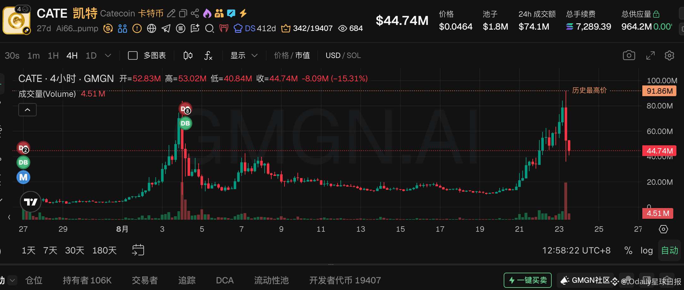Select the 1m timeframe

(x=33, y=55)
